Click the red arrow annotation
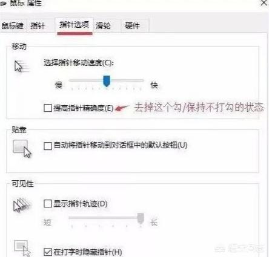The width and height of the screenshot is (269, 257). [122, 108]
